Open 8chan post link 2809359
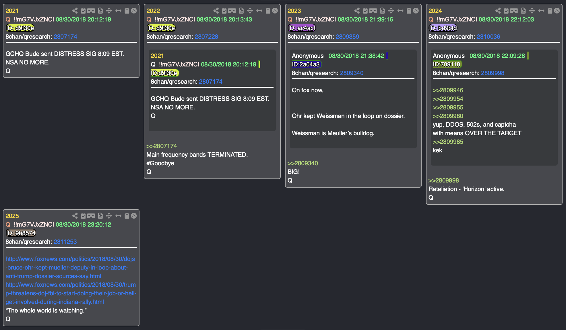The height and width of the screenshot is (330, 566). (347, 37)
